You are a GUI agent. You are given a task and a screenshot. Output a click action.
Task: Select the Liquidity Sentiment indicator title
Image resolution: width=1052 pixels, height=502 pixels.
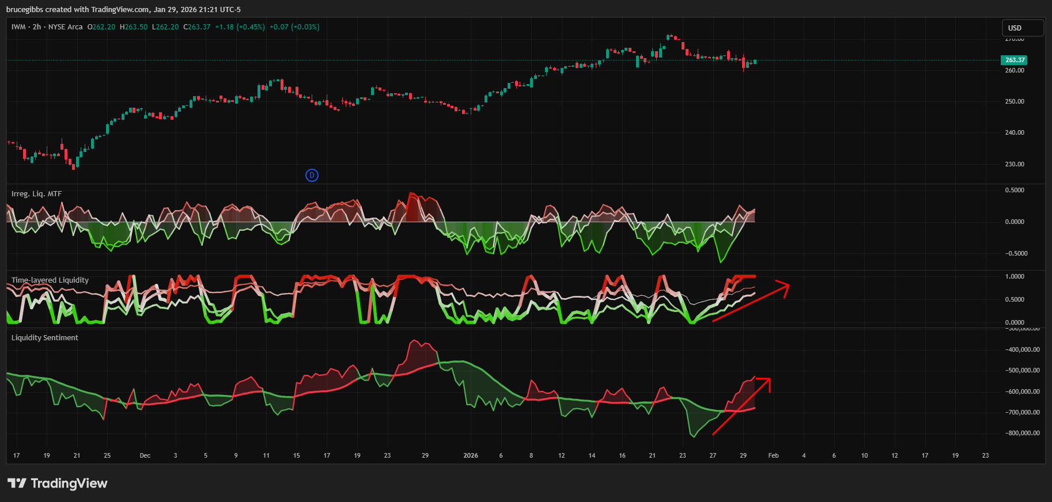pyautogui.click(x=45, y=338)
